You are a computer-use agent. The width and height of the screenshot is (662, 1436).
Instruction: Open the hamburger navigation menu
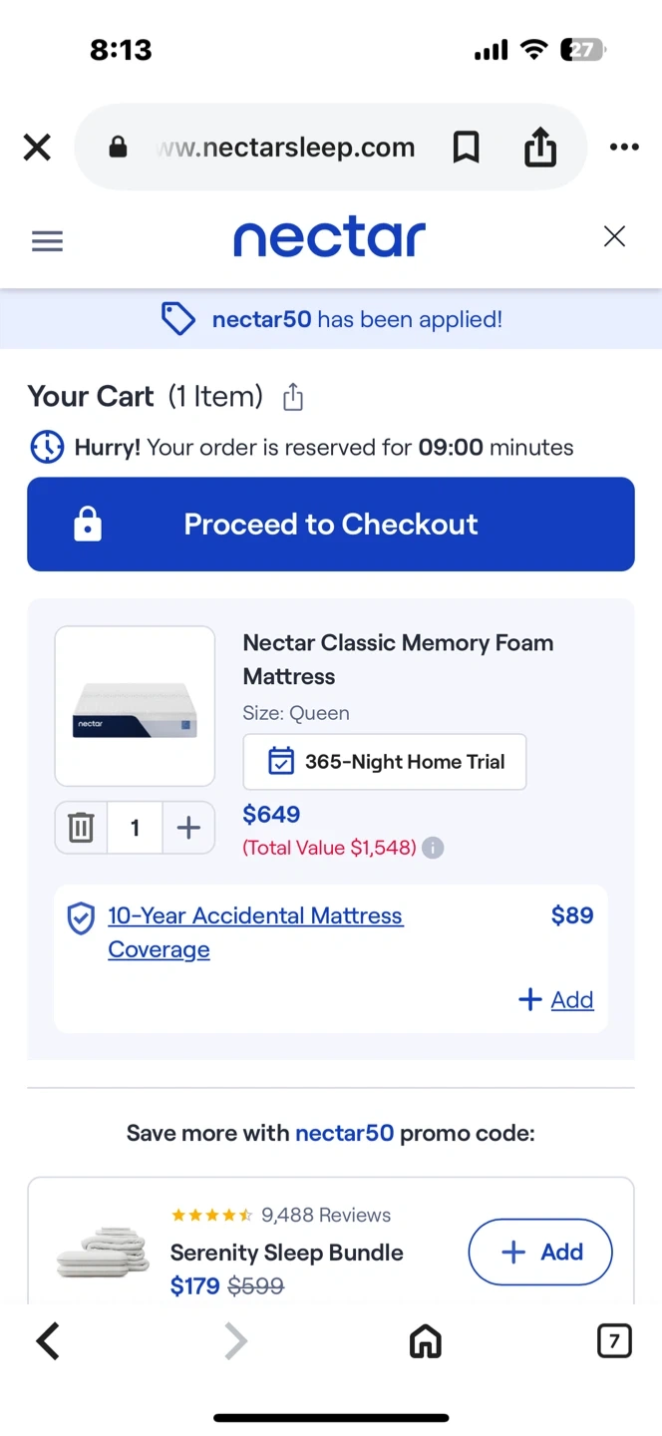click(x=47, y=240)
